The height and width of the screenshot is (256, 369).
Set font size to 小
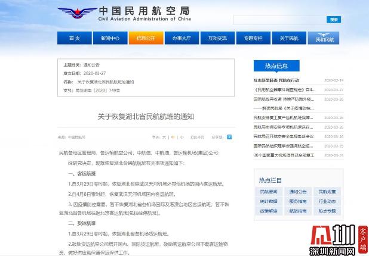pyautogui.click(x=182, y=138)
